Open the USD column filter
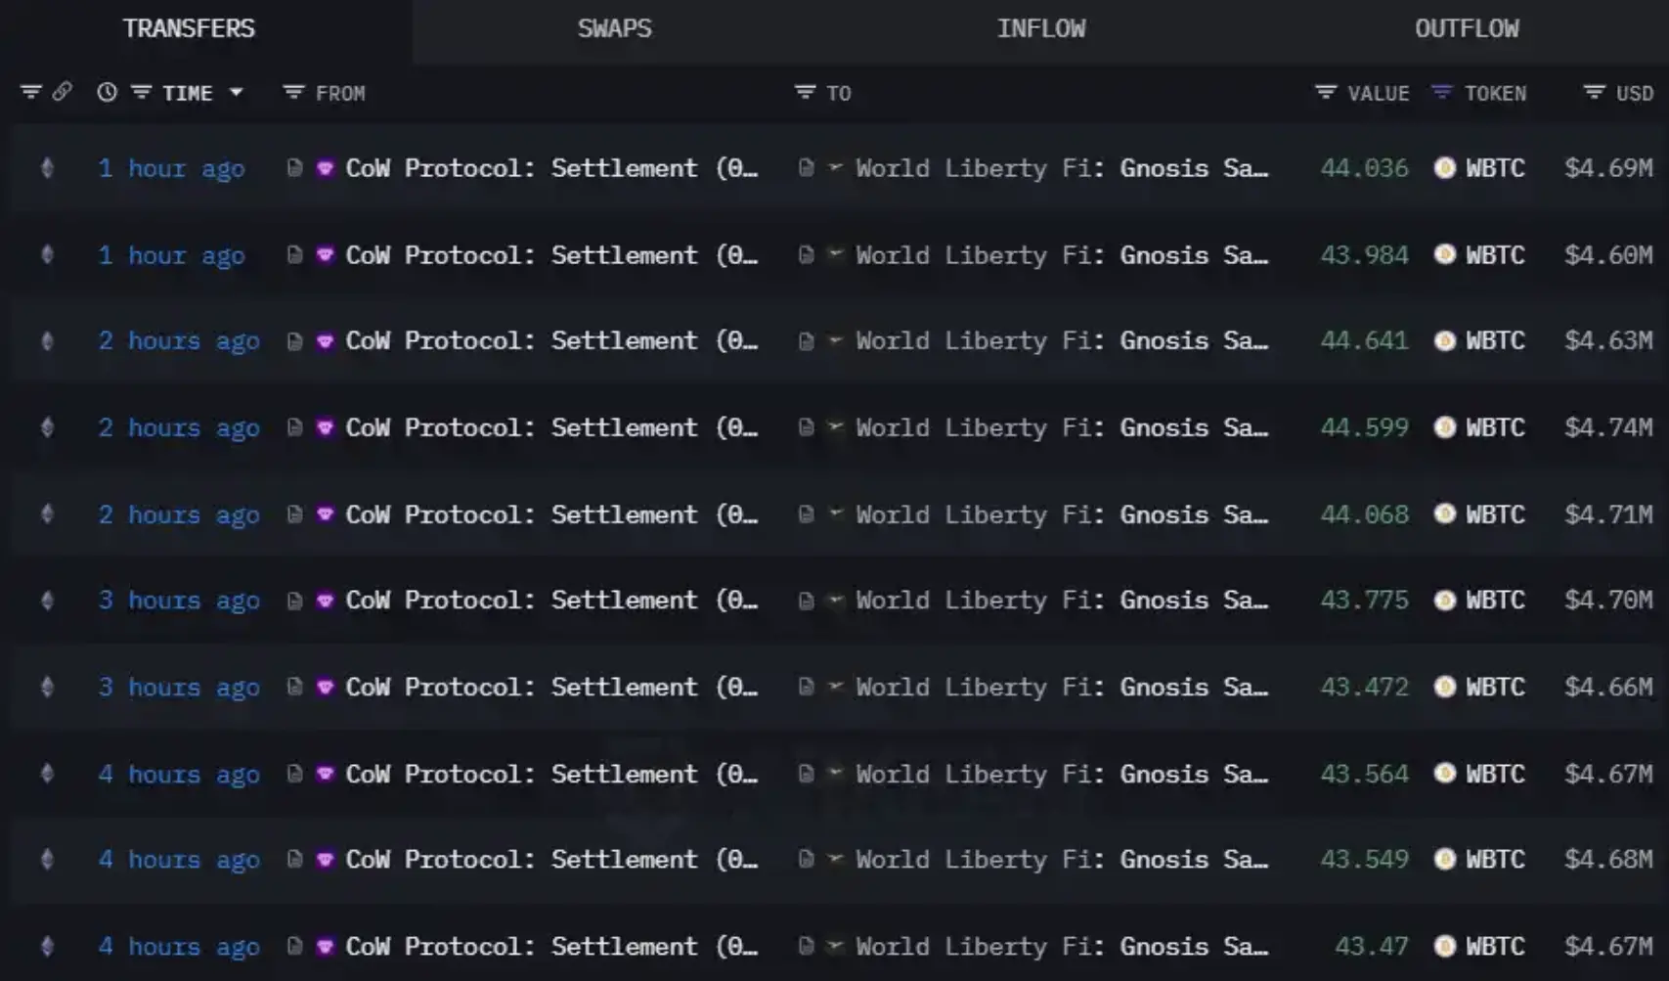This screenshot has width=1669, height=981. (x=1594, y=92)
